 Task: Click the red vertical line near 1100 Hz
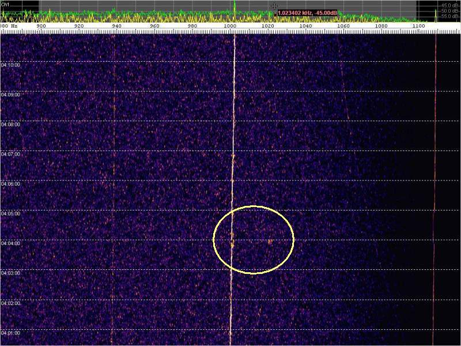point(434,173)
